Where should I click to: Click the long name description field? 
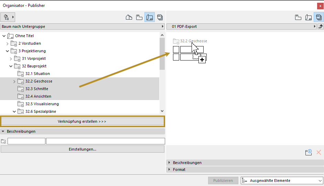click(106, 141)
